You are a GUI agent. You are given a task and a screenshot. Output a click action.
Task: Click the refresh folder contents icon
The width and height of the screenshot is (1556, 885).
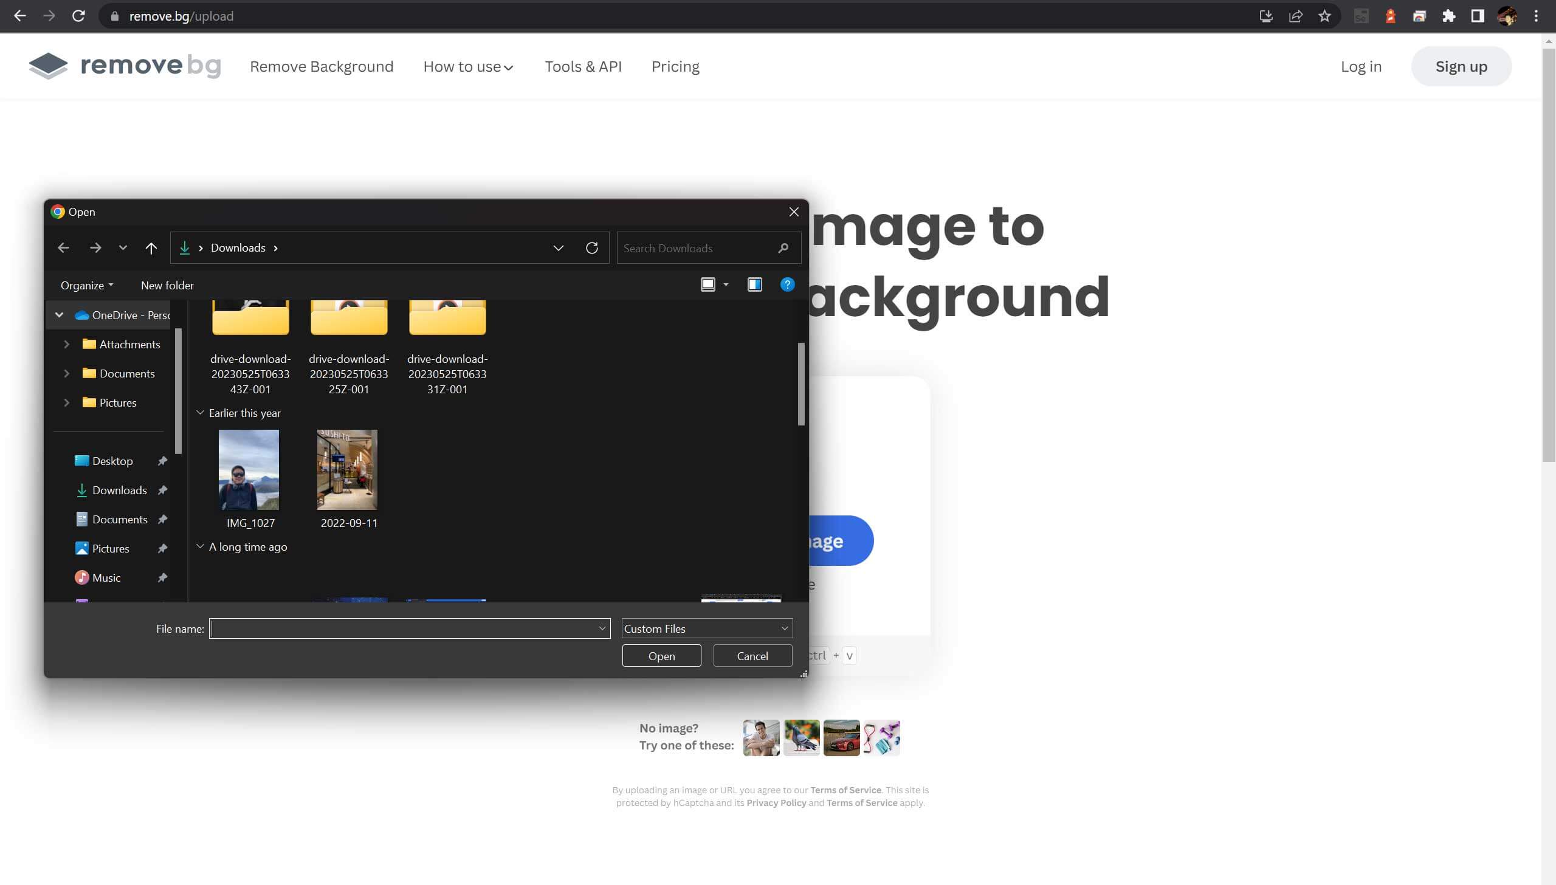pos(591,248)
